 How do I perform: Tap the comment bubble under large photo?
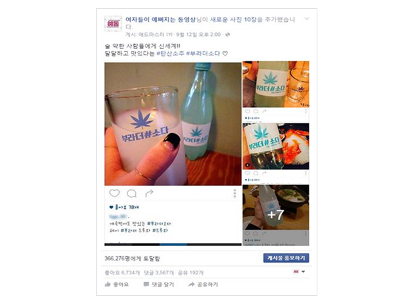(131, 194)
